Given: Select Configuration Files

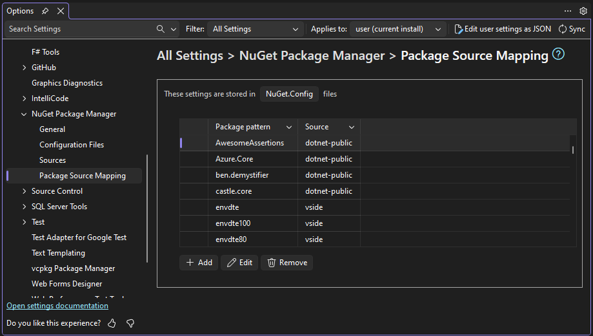Looking at the screenshot, I should coord(72,145).
